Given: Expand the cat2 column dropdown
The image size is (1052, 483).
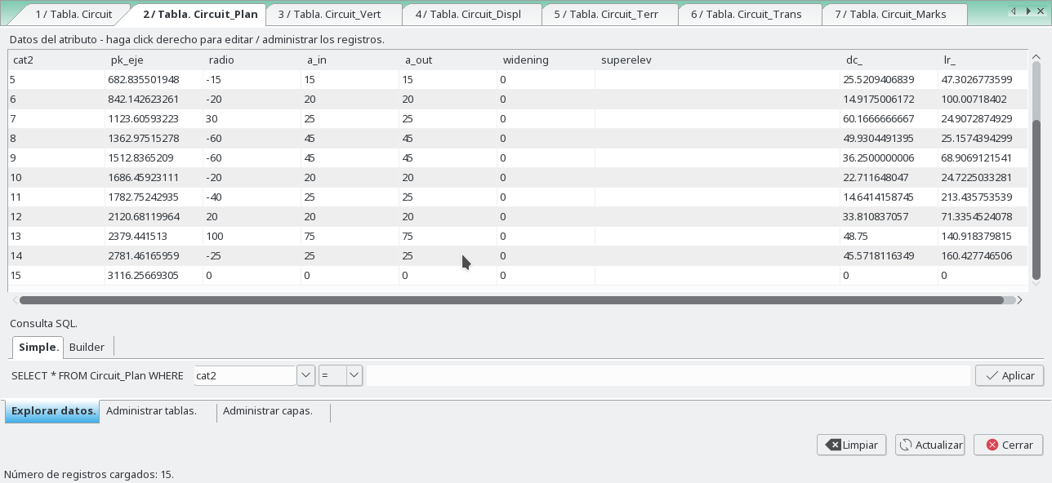Looking at the screenshot, I should [x=305, y=375].
